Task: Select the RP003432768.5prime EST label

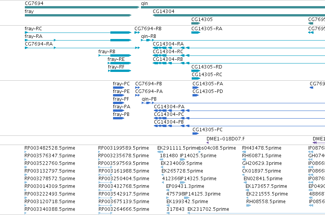Action: (124, 187)
